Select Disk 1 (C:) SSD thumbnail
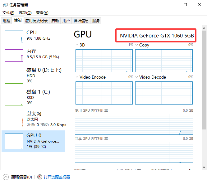The height and width of the screenshot is (185, 207). 14,98
